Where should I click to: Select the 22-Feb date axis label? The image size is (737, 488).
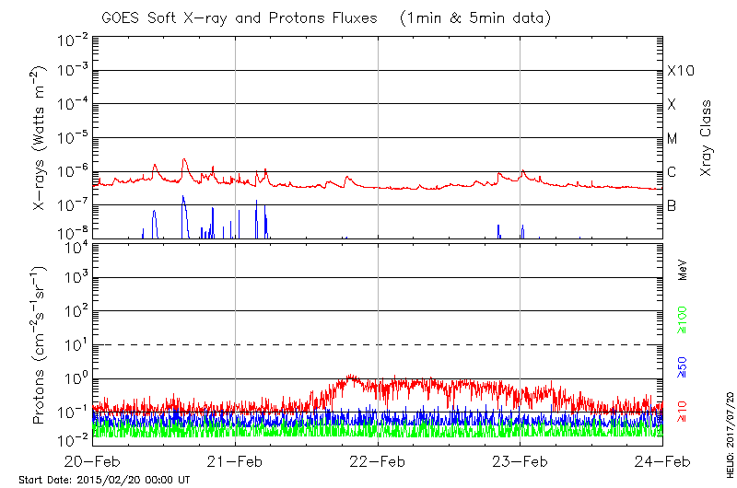(378, 460)
